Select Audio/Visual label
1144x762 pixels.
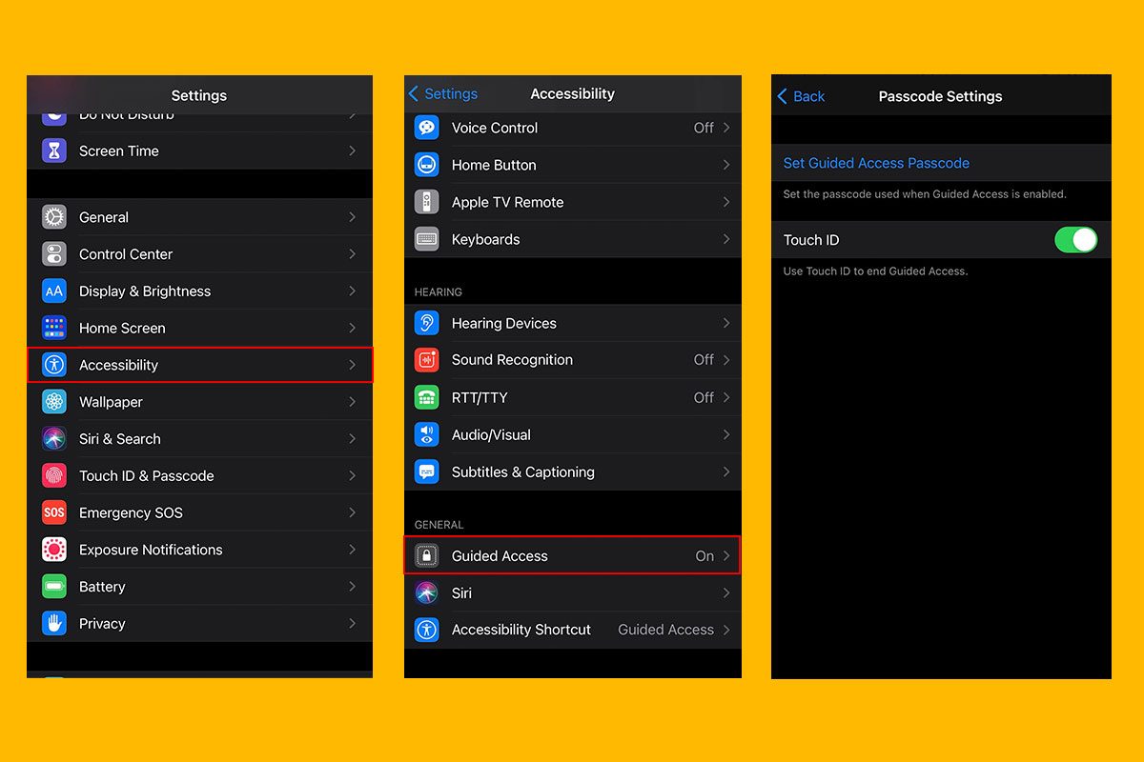(x=491, y=434)
